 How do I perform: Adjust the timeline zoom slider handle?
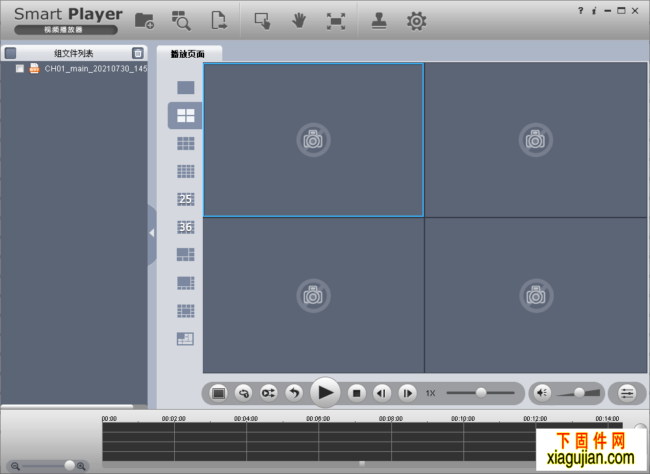[70, 466]
